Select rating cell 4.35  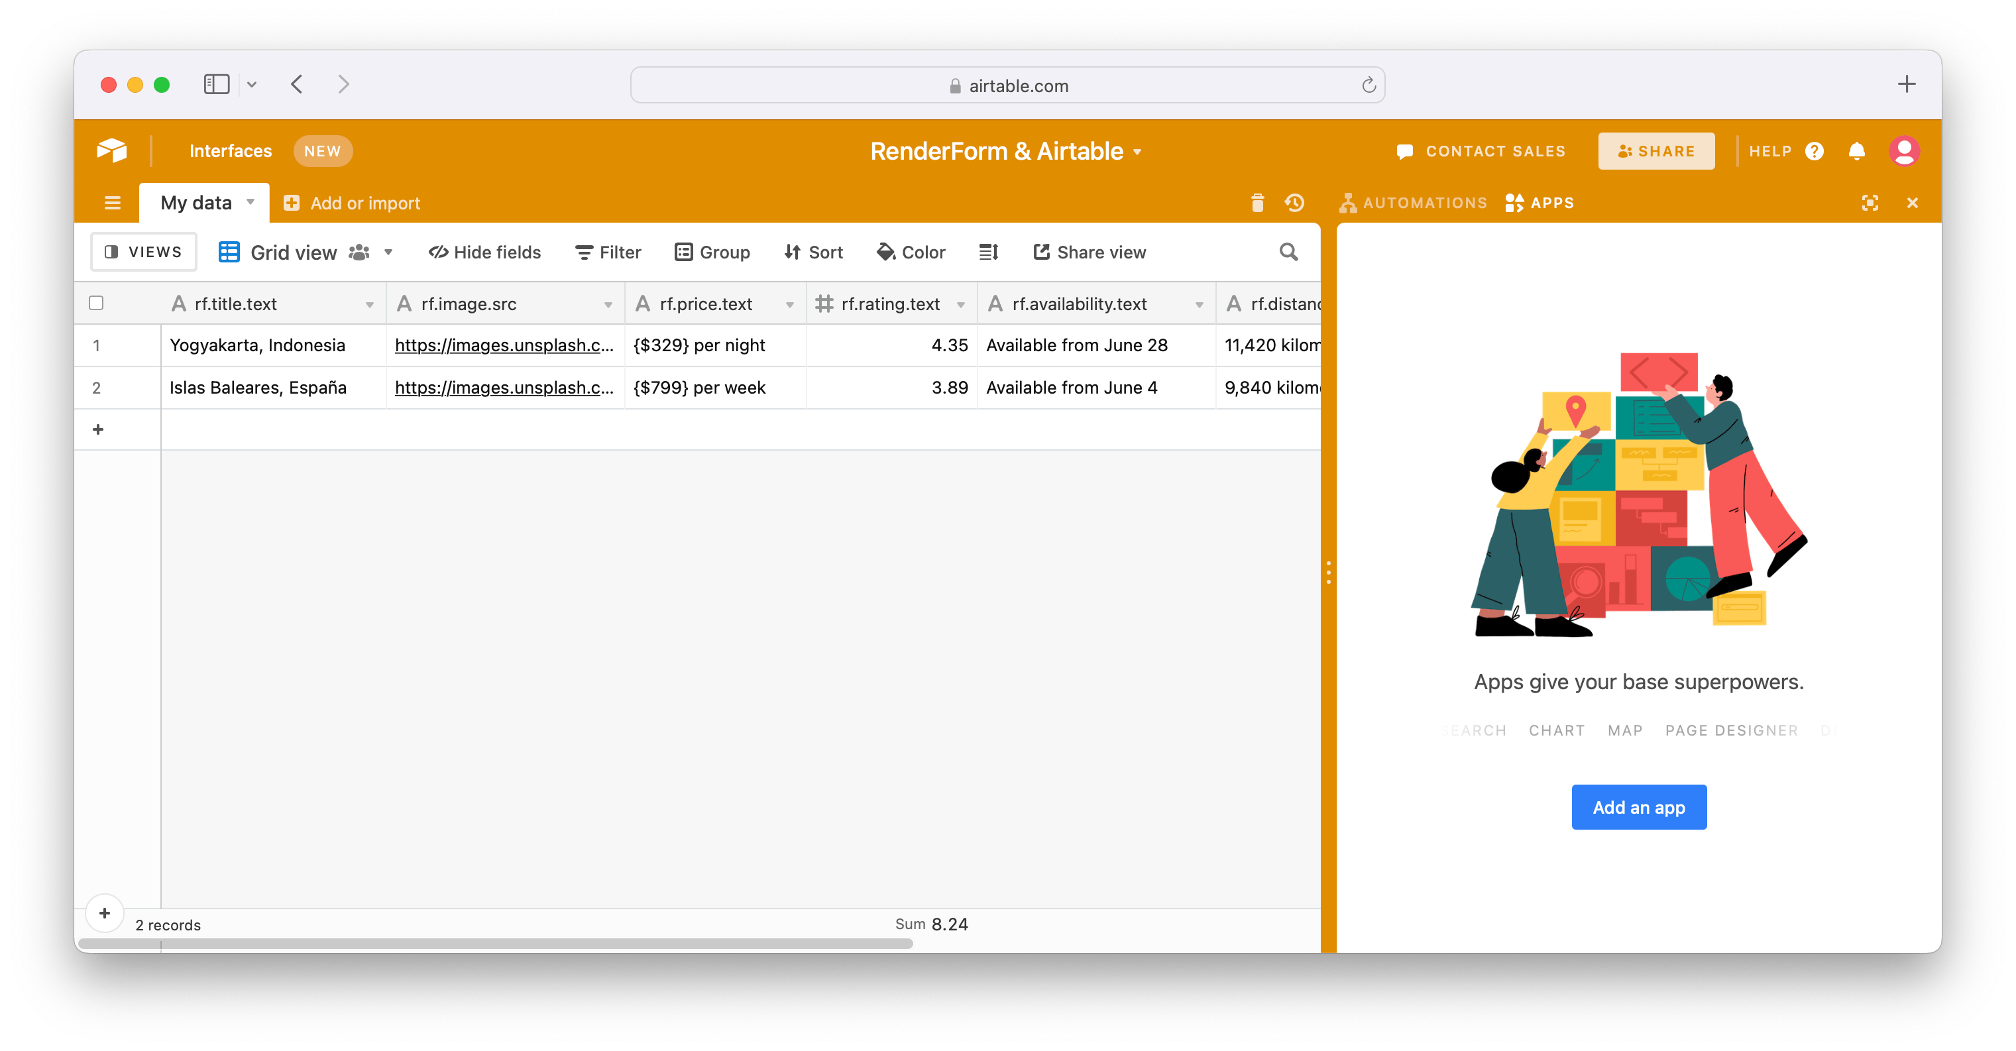point(891,345)
